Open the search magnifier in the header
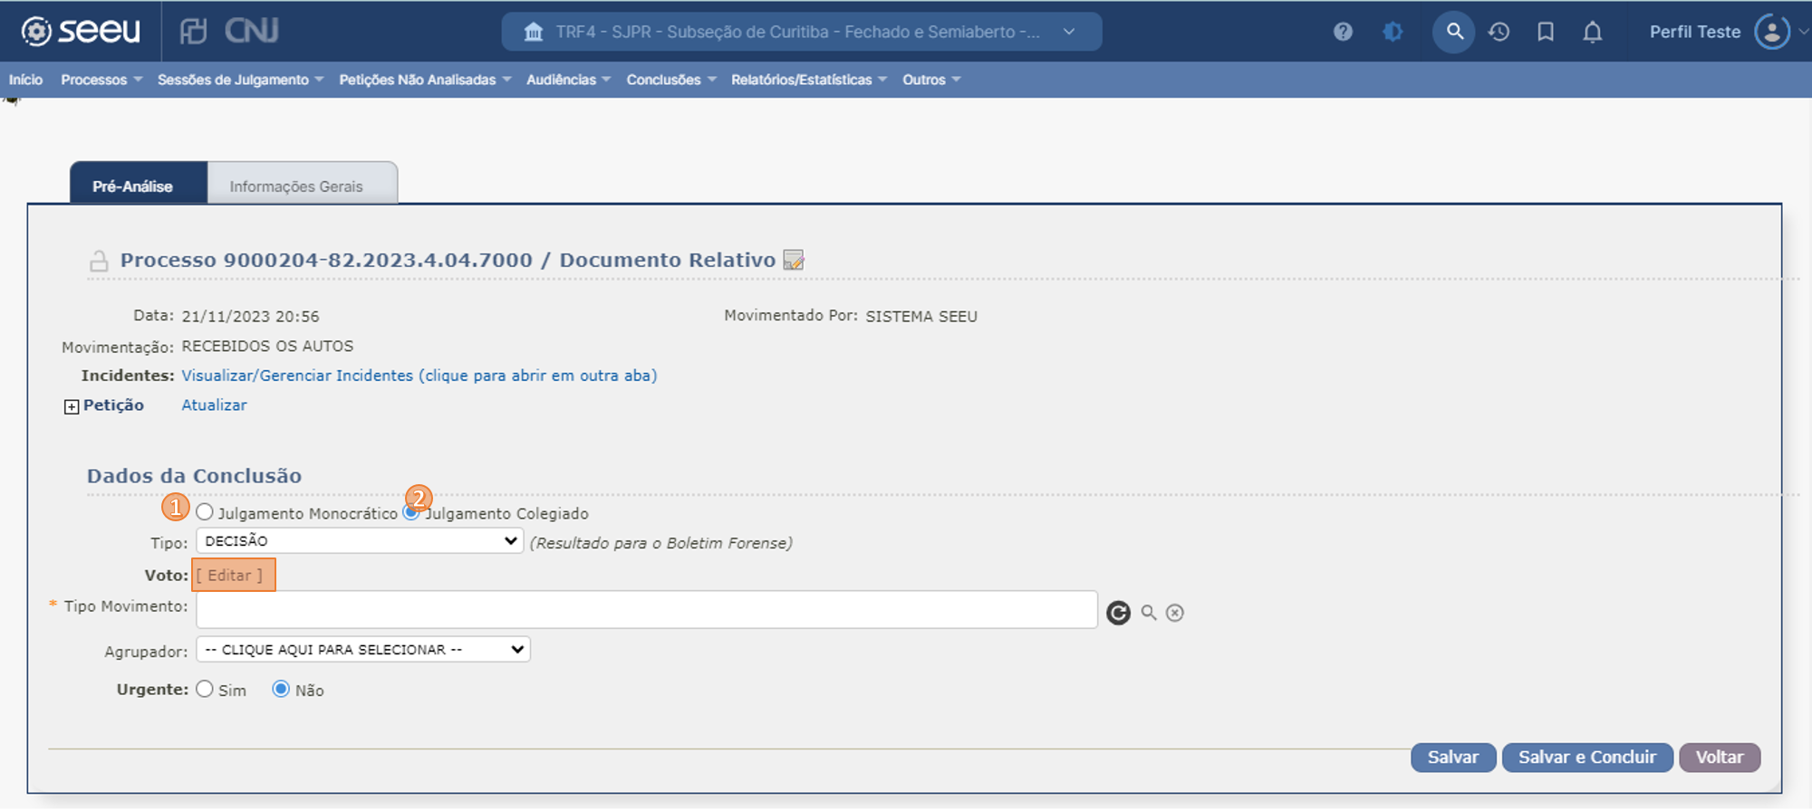 (1454, 32)
